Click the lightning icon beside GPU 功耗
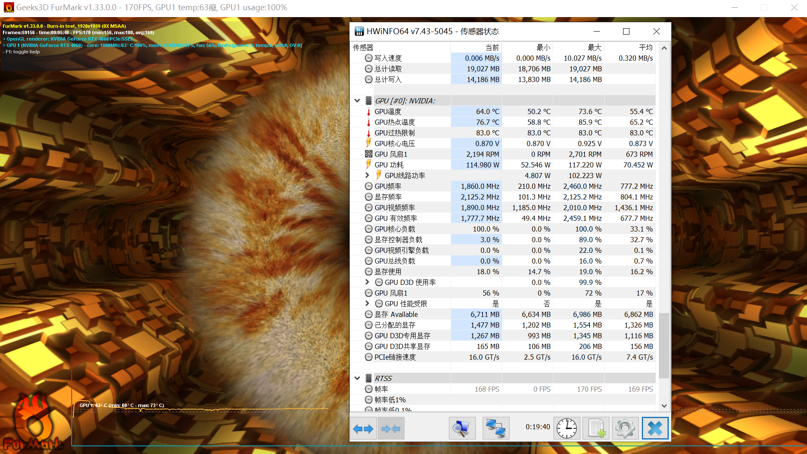This screenshot has width=807, height=454. 369,165
